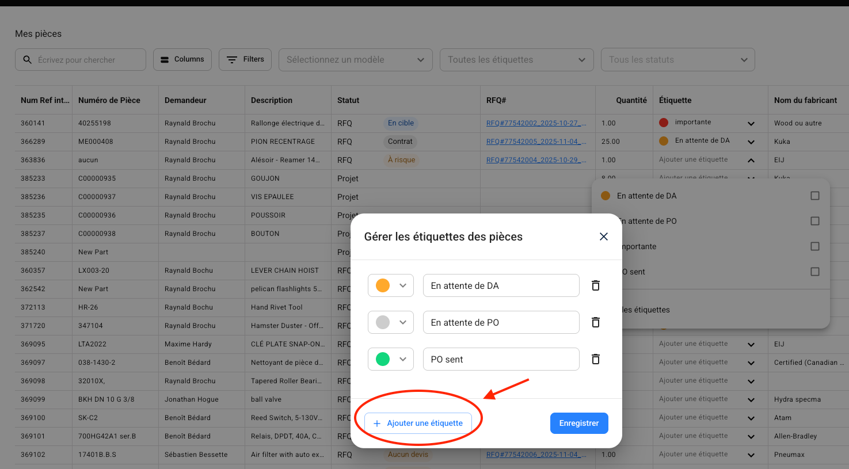
Task: Open the Filters panel
Action: coord(245,59)
